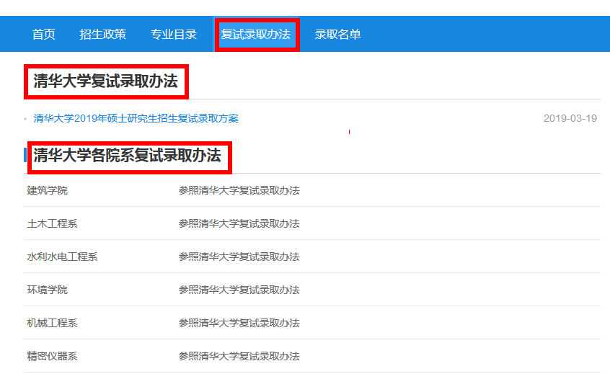This screenshot has width=610, height=374.
Task: Select the 环境学院 row name
Action: tap(47, 290)
